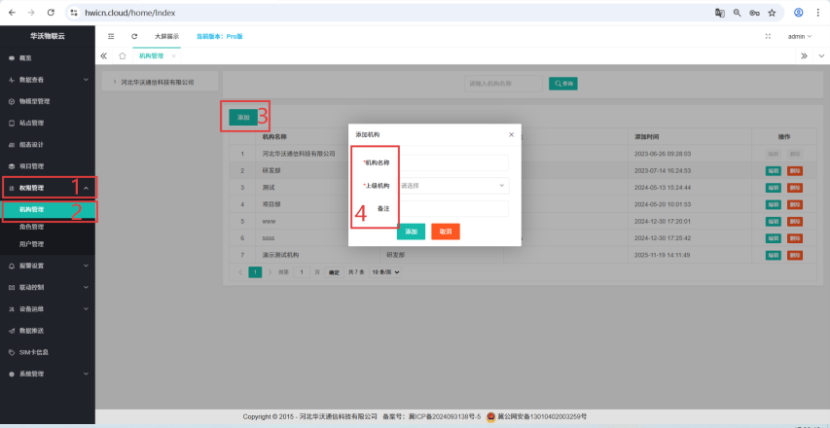Click the green 添加 button in dialog
830x428 pixels.
pos(411,232)
